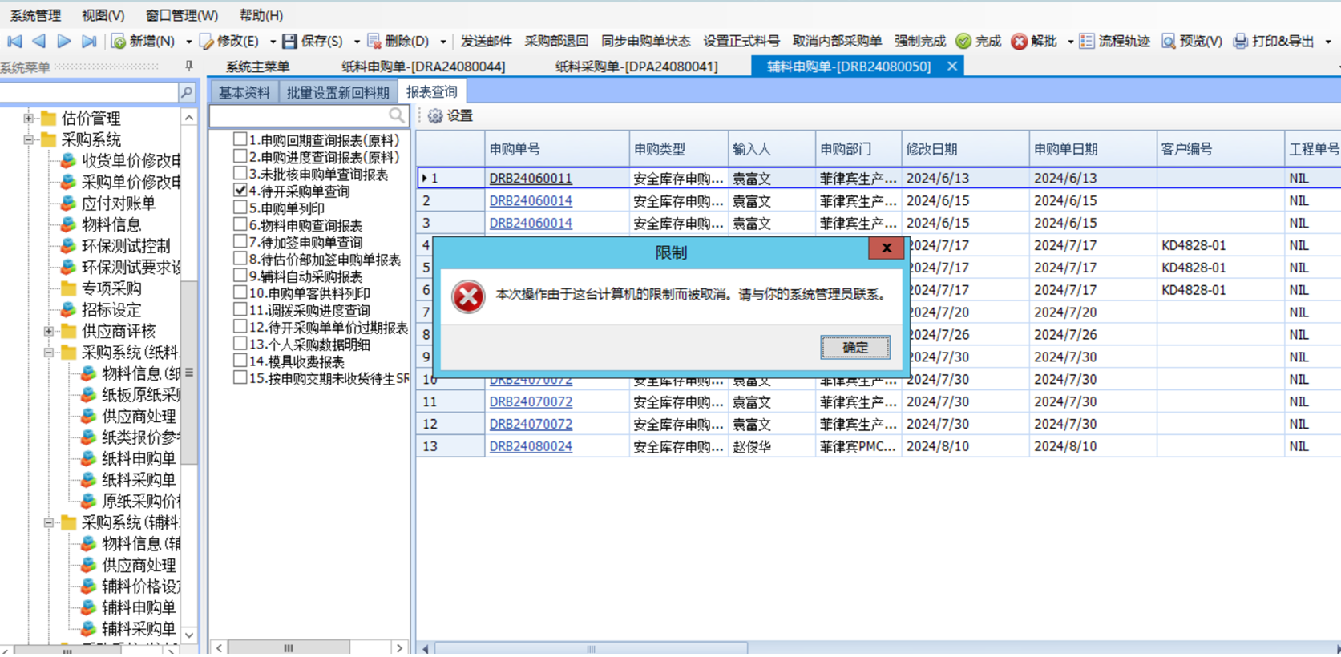Open dropdown arrow next to 保存(S)
Viewport: 1341px width, 657px height.
[x=357, y=42]
